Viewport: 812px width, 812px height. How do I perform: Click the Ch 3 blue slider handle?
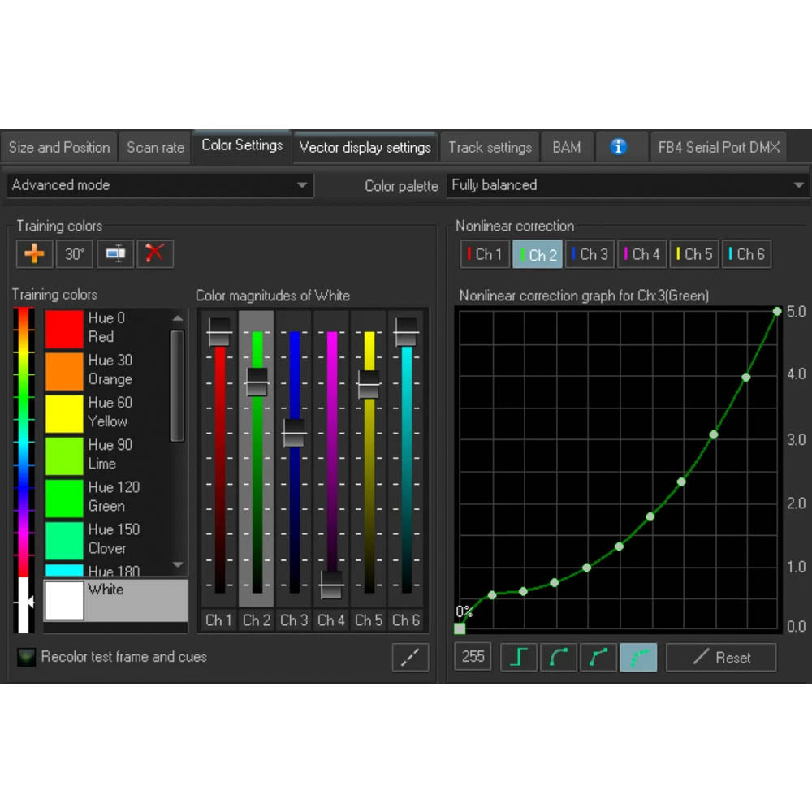coord(294,433)
